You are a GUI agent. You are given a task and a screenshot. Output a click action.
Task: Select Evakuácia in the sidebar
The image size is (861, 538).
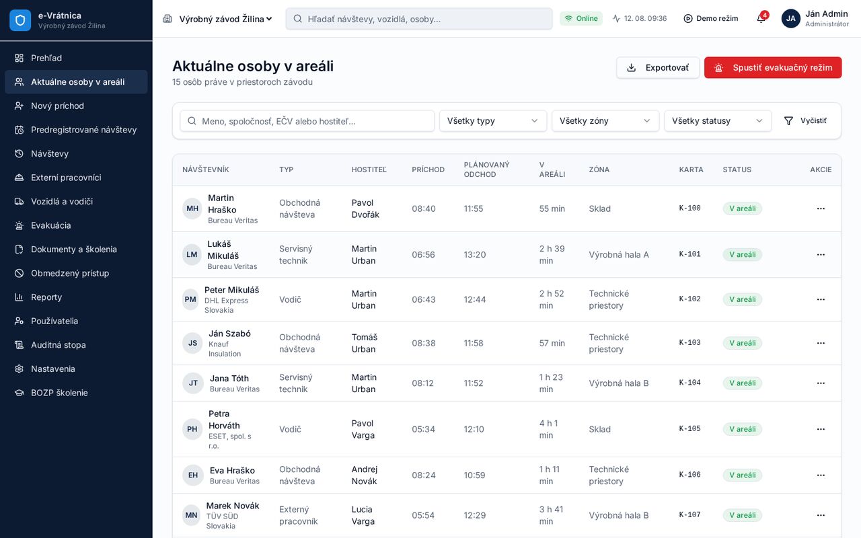tap(76, 225)
